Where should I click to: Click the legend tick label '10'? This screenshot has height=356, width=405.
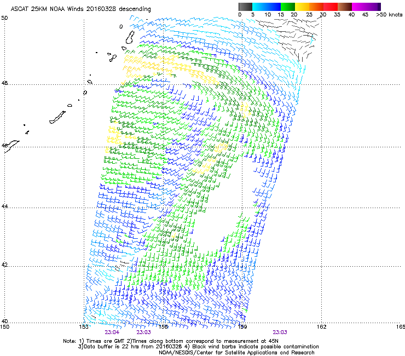click(268, 15)
